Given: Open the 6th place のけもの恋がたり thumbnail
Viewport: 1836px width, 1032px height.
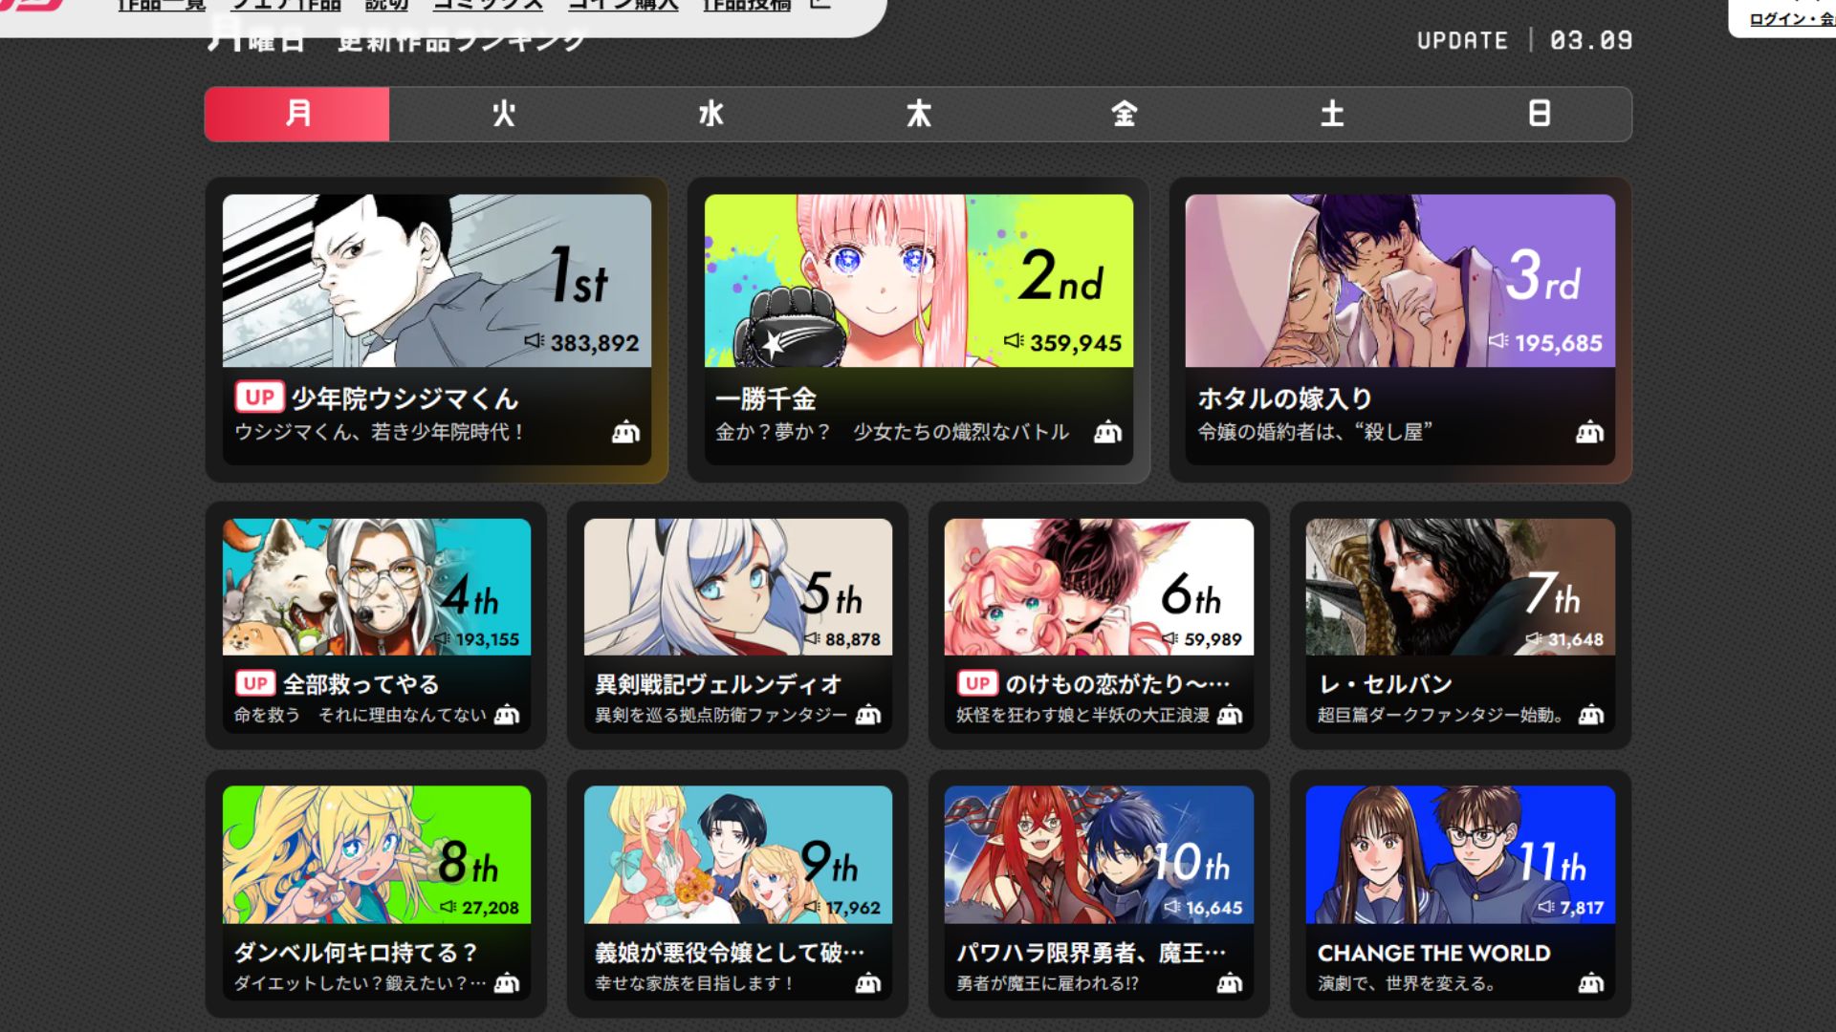Looking at the screenshot, I should [x=1099, y=587].
